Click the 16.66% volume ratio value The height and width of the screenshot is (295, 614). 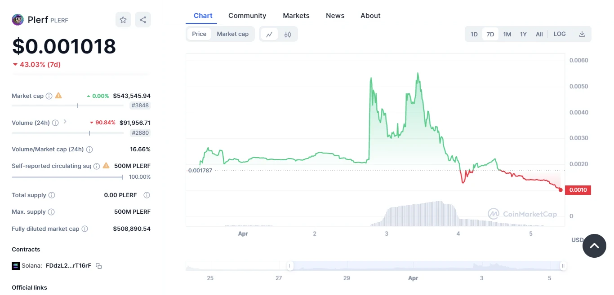(140, 149)
